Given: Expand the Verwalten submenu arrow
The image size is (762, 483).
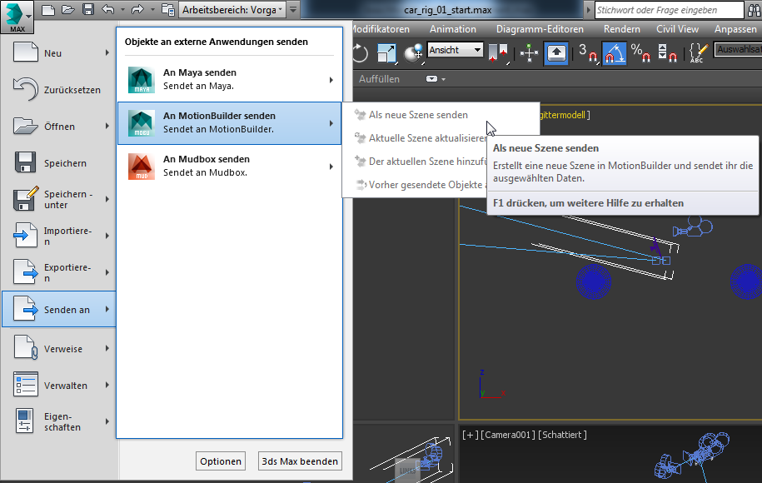Looking at the screenshot, I should coord(107,385).
